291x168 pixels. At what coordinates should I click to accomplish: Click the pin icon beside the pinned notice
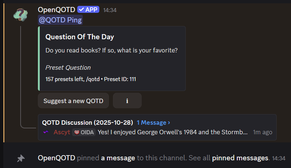(21, 158)
